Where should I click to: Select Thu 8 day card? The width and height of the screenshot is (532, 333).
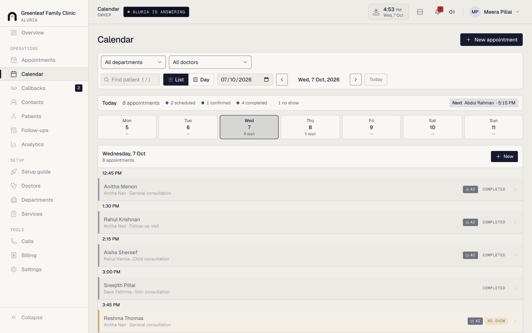[310, 127]
